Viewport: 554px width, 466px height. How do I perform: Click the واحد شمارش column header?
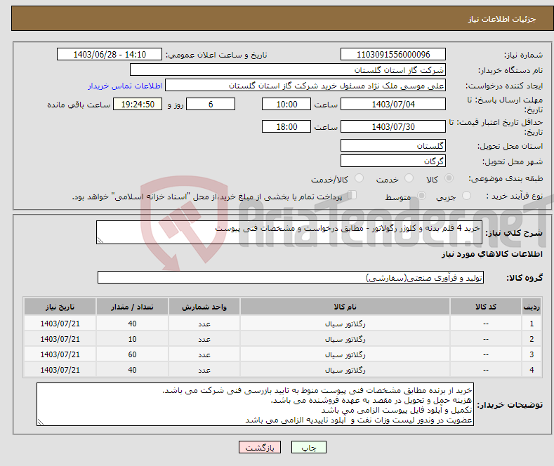click(204, 307)
